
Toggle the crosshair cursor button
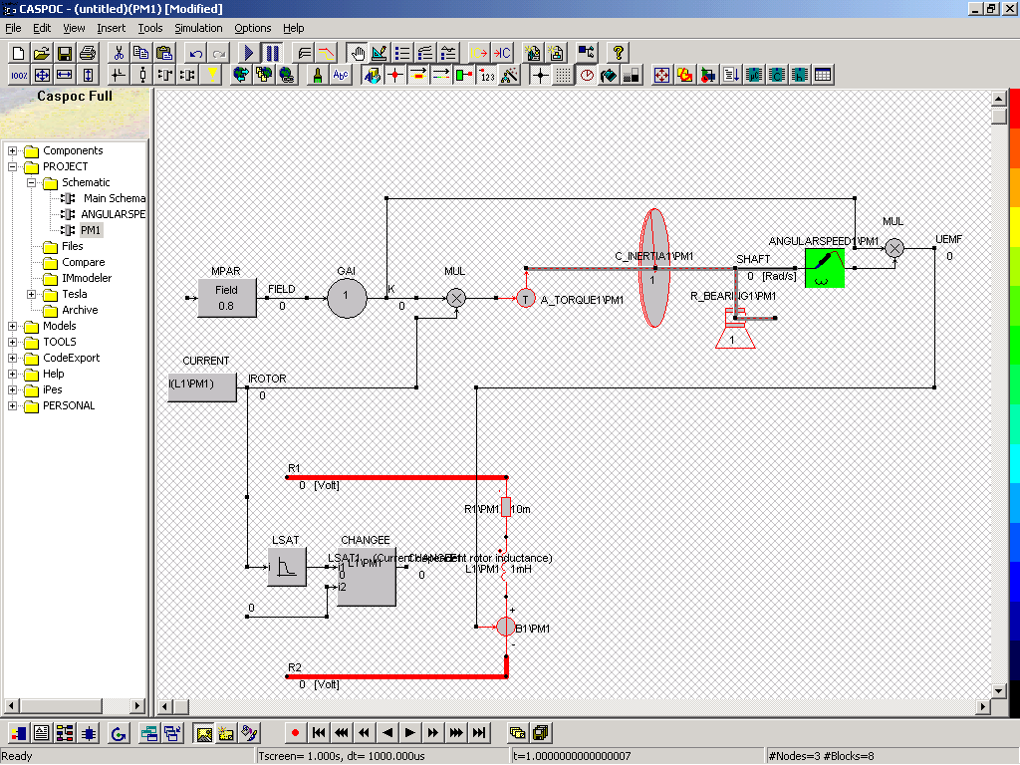point(540,76)
